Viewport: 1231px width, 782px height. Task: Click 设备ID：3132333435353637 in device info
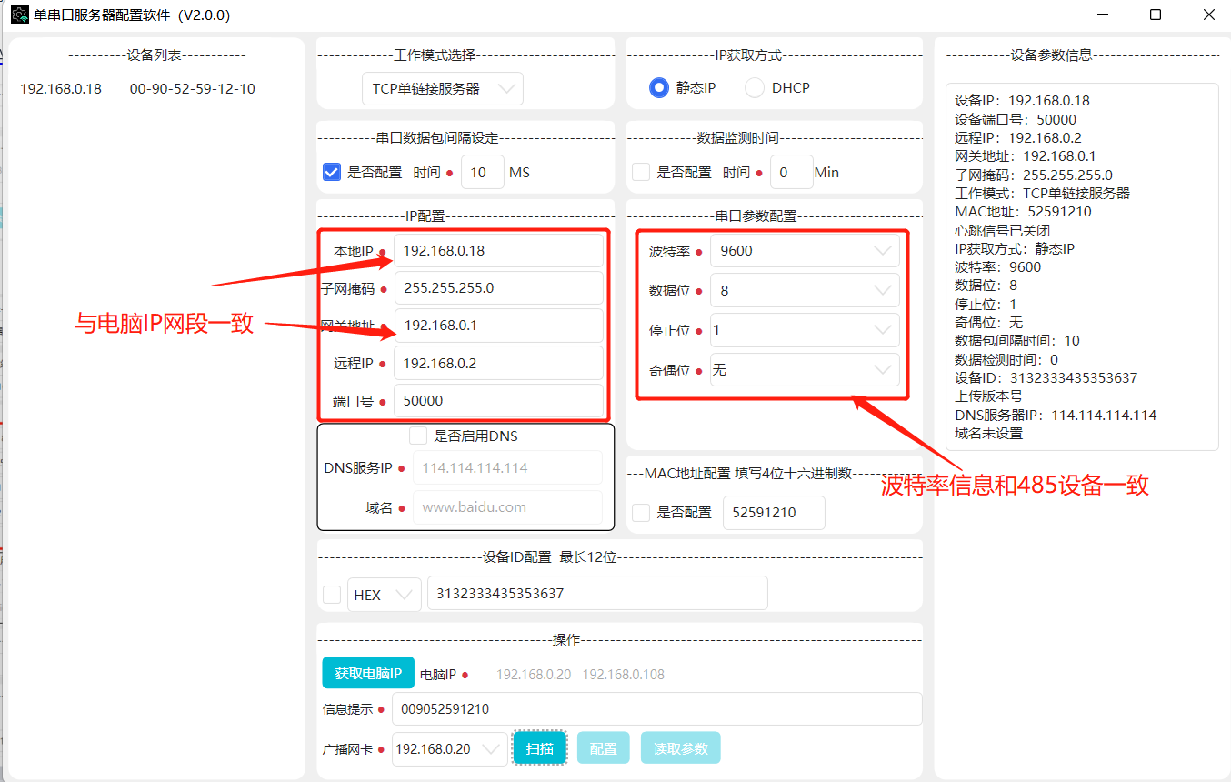[1046, 377]
